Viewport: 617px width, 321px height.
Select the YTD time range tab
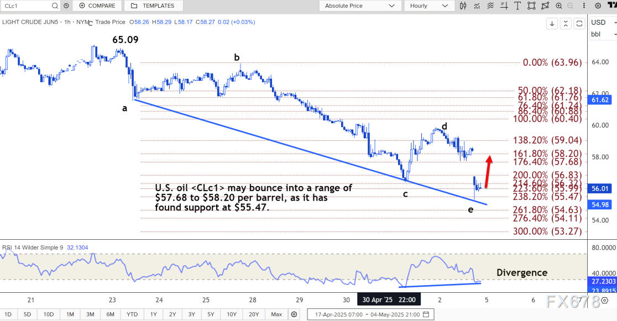tap(132, 314)
